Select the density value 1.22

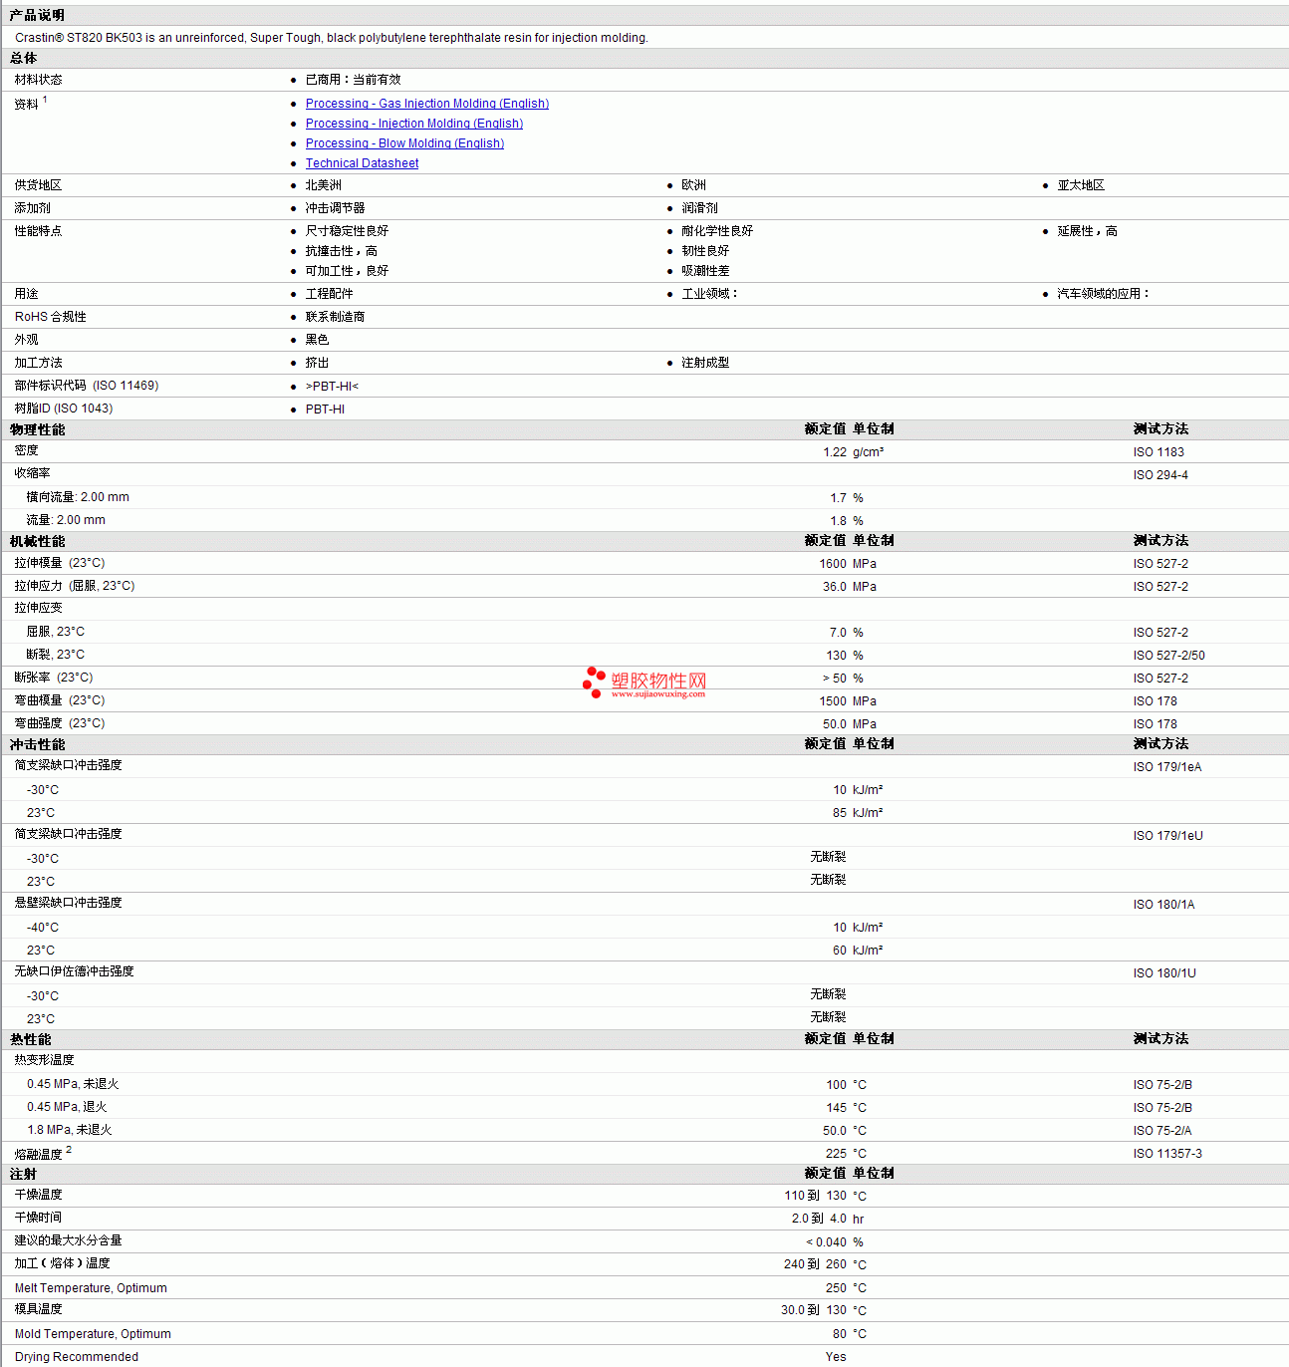coord(835,452)
